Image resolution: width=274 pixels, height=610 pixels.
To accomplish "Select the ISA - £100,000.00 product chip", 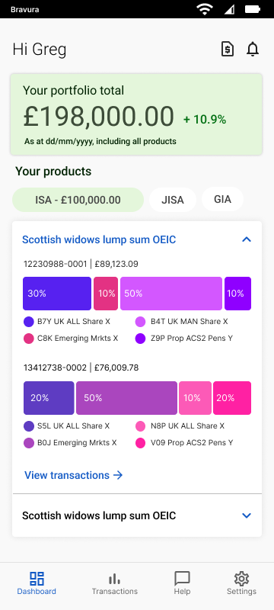I will tap(78, 200).
